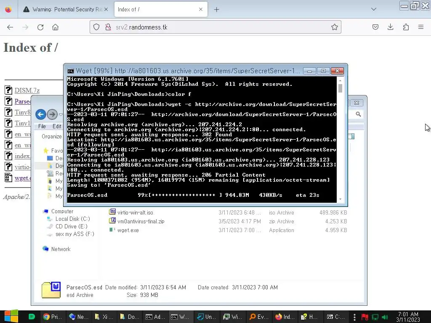Go to the Firefox home page
Viewport: 431px width, 323px height.
coord(55,27)
